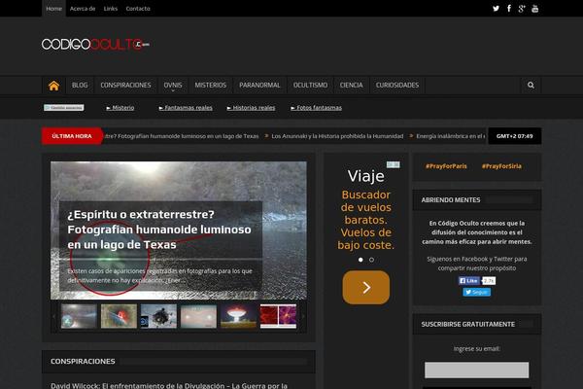Open the MISTERIOS menu item
Image resolution: width=583 pixels, height=389 pixels.
211,86
